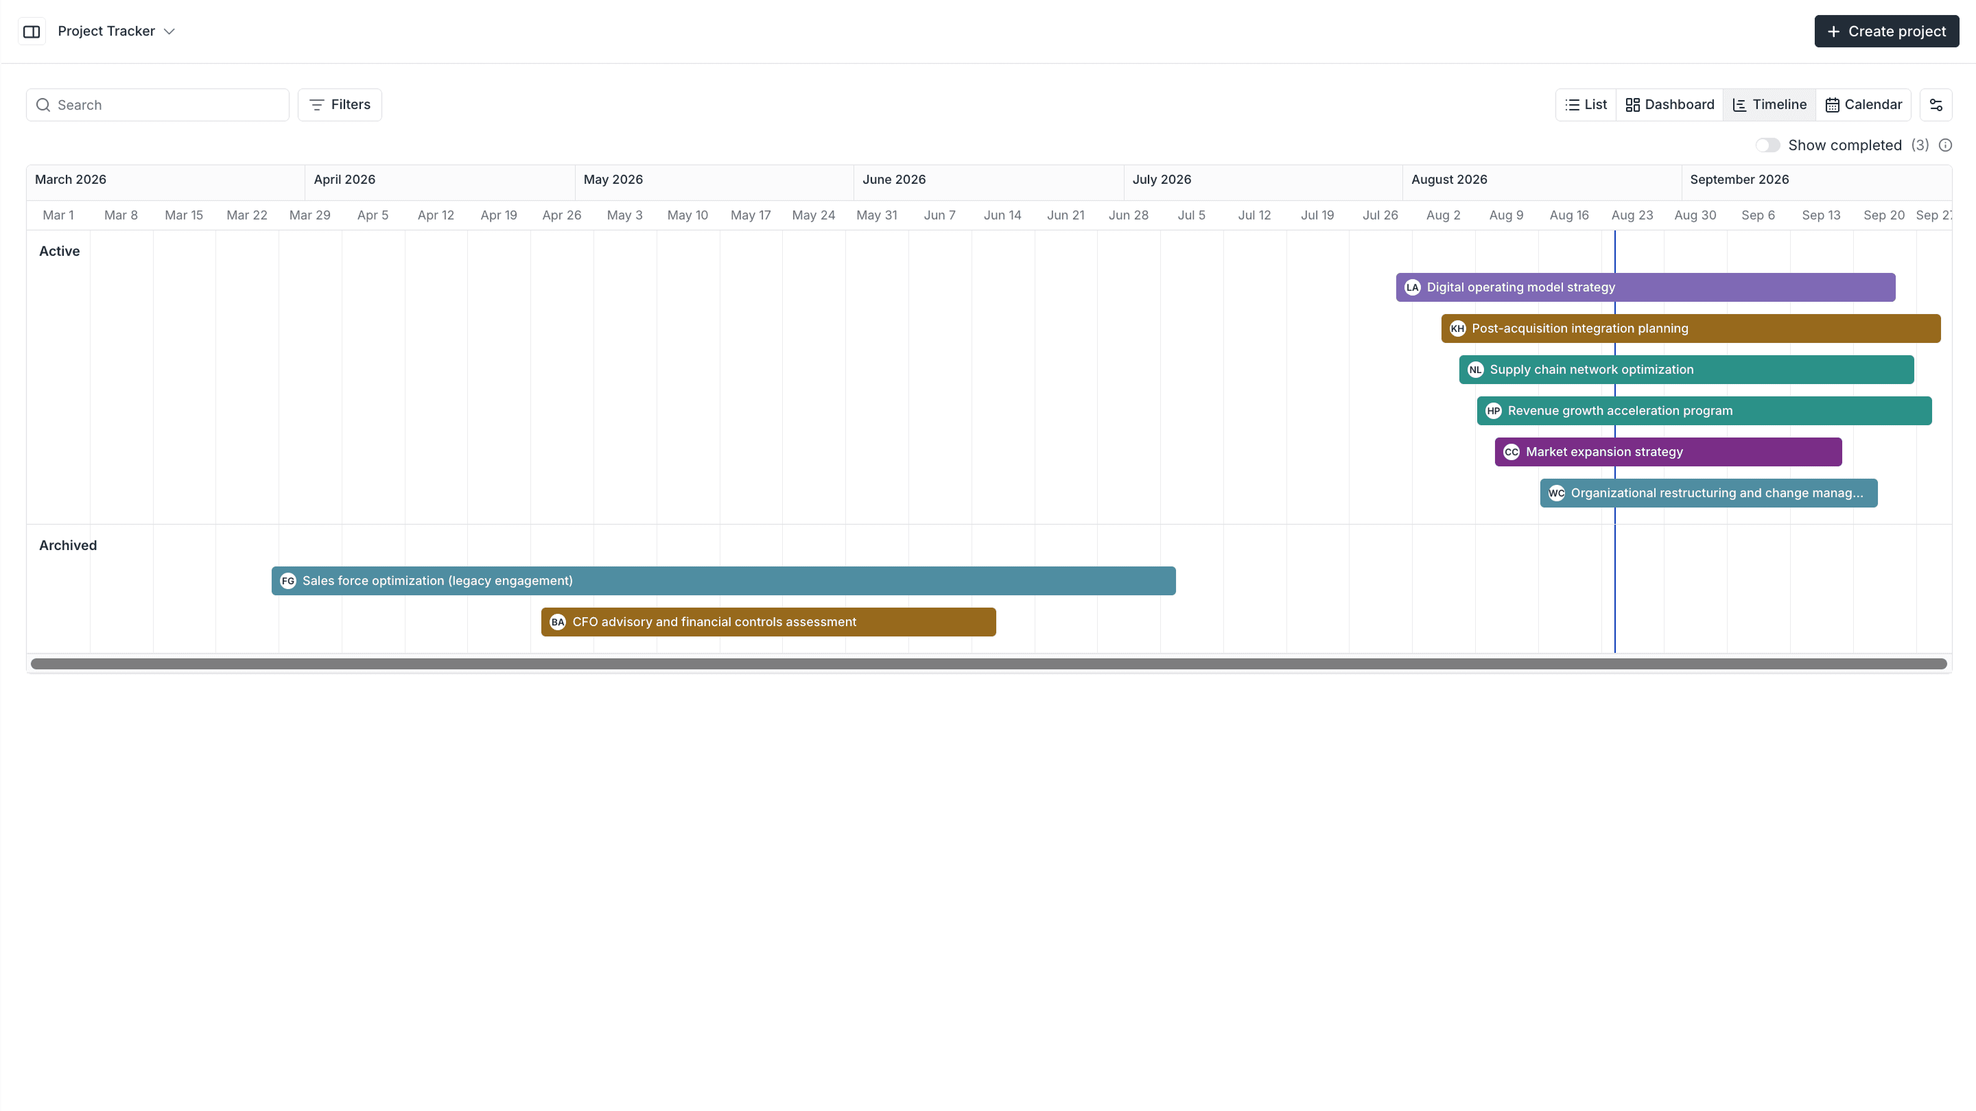Click the Mar 1 week label
This screenshot has height=1111, width=1976.
tap(58, 215)
